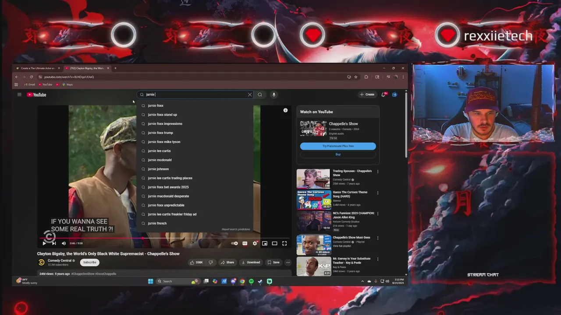Select "jamie lee curtis trading places" suggestion
561x315 pixels.
pyautogui.click(x=195, y=178)
